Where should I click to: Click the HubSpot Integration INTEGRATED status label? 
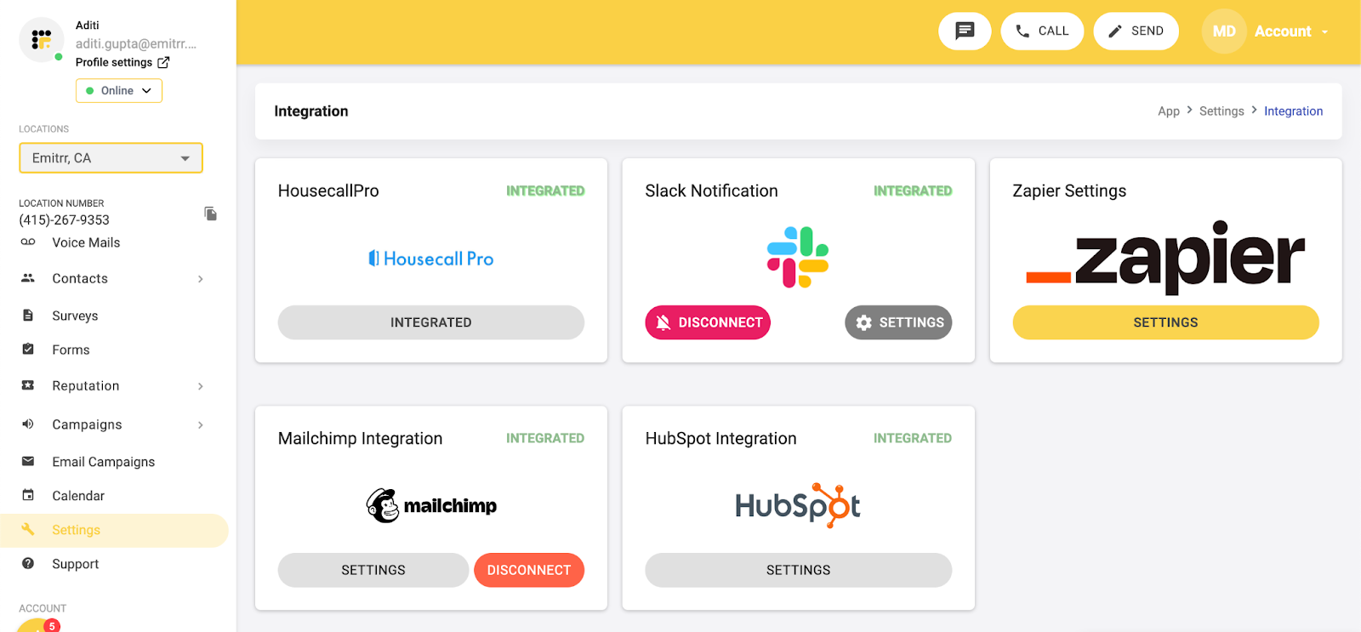[913, 438]
